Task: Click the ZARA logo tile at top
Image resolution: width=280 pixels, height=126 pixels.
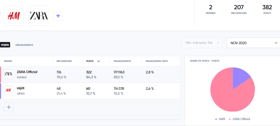Action: point(38,16)
